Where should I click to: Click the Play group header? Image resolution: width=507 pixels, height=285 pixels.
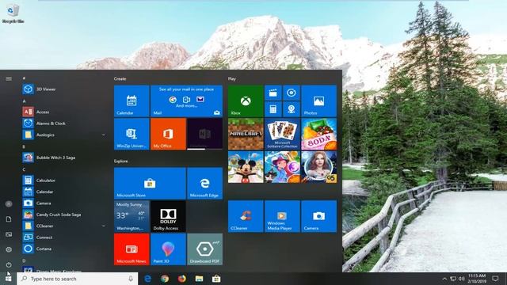pyautogui.click(x=232, y=78)
